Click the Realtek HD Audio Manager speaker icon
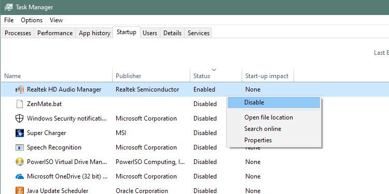The image size is (389, 194). [20, 89]
